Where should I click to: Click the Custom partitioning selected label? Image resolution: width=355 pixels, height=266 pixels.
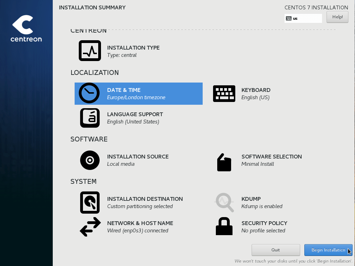point(140,206)
